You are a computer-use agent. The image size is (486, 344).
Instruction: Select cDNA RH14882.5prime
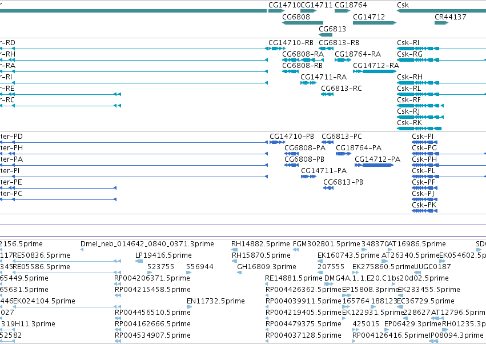[x=260, y=244]
